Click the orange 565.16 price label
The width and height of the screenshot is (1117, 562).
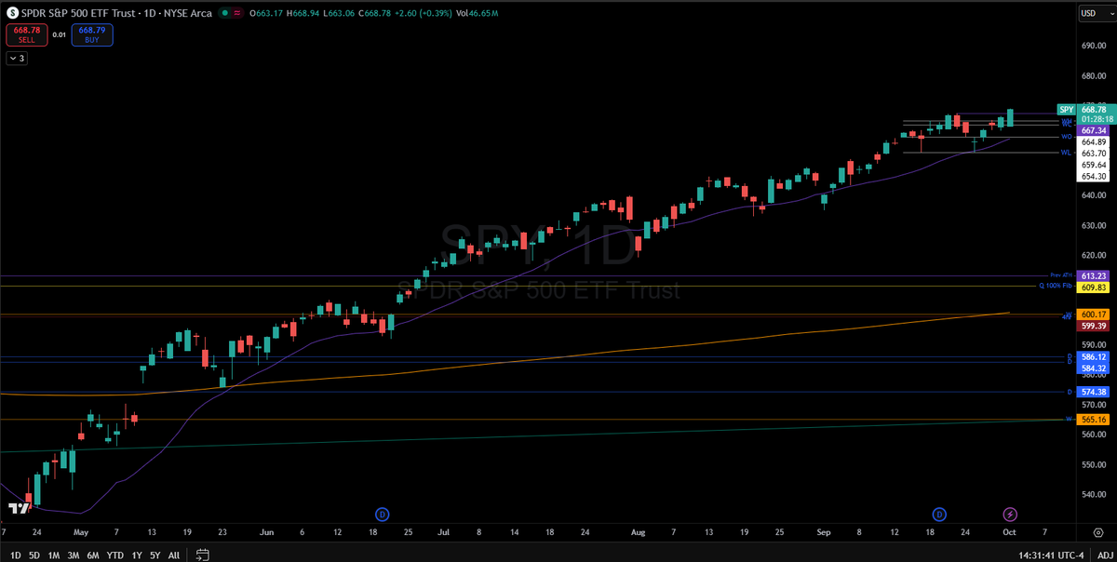pos(1094,420)
